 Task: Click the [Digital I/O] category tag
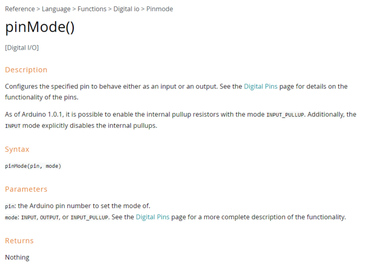(22, 48)
